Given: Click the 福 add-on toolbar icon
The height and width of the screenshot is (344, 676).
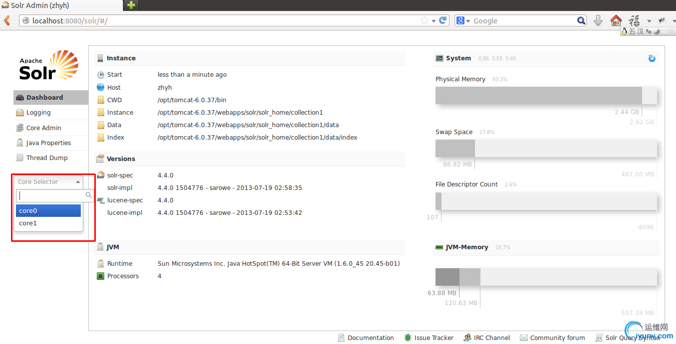Looking at the screenshot, I should click(x=634, y=20).
